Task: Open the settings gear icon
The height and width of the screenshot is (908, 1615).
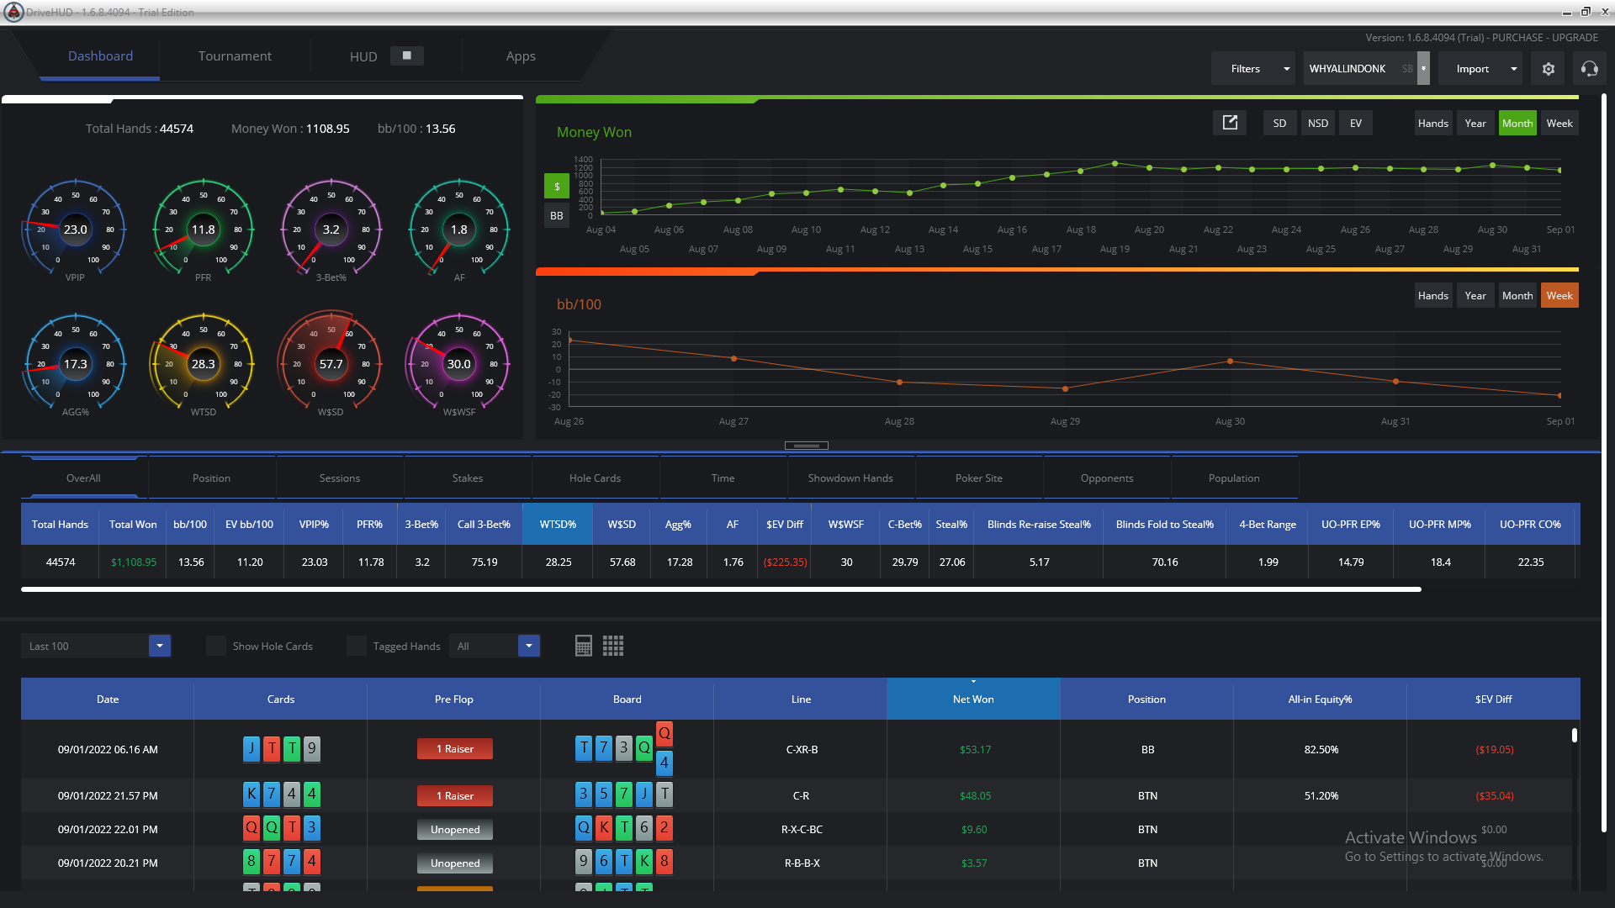Action: 1549,69
